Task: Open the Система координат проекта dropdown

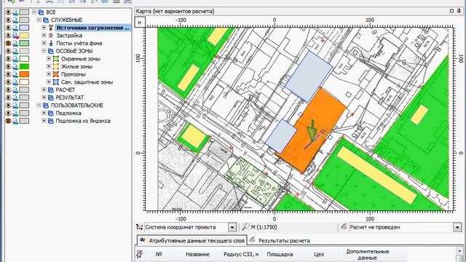Action: click(232, 227)
